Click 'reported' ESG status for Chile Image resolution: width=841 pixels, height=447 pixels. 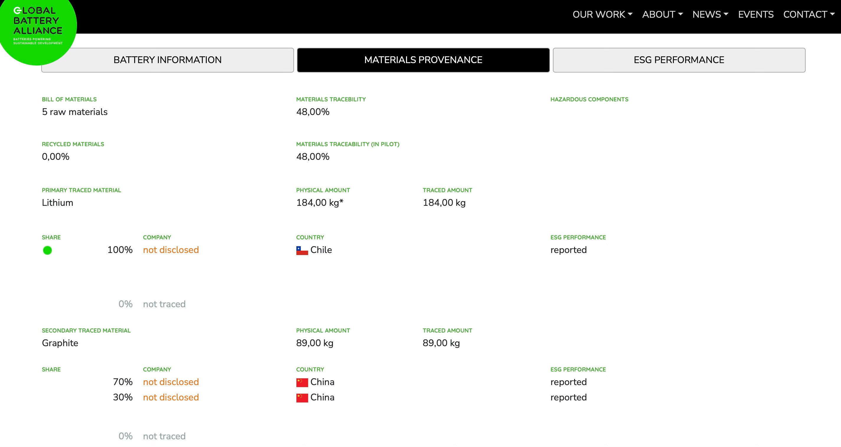click(x=569, y=250)
